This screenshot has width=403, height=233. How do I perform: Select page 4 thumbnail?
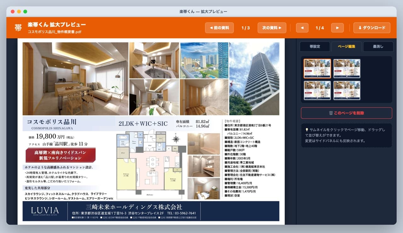347,90
